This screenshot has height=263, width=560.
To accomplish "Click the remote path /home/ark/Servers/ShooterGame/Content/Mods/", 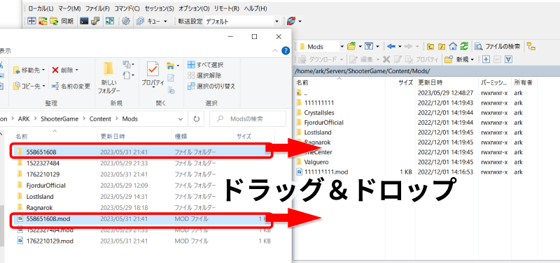I will coord(362,70).
